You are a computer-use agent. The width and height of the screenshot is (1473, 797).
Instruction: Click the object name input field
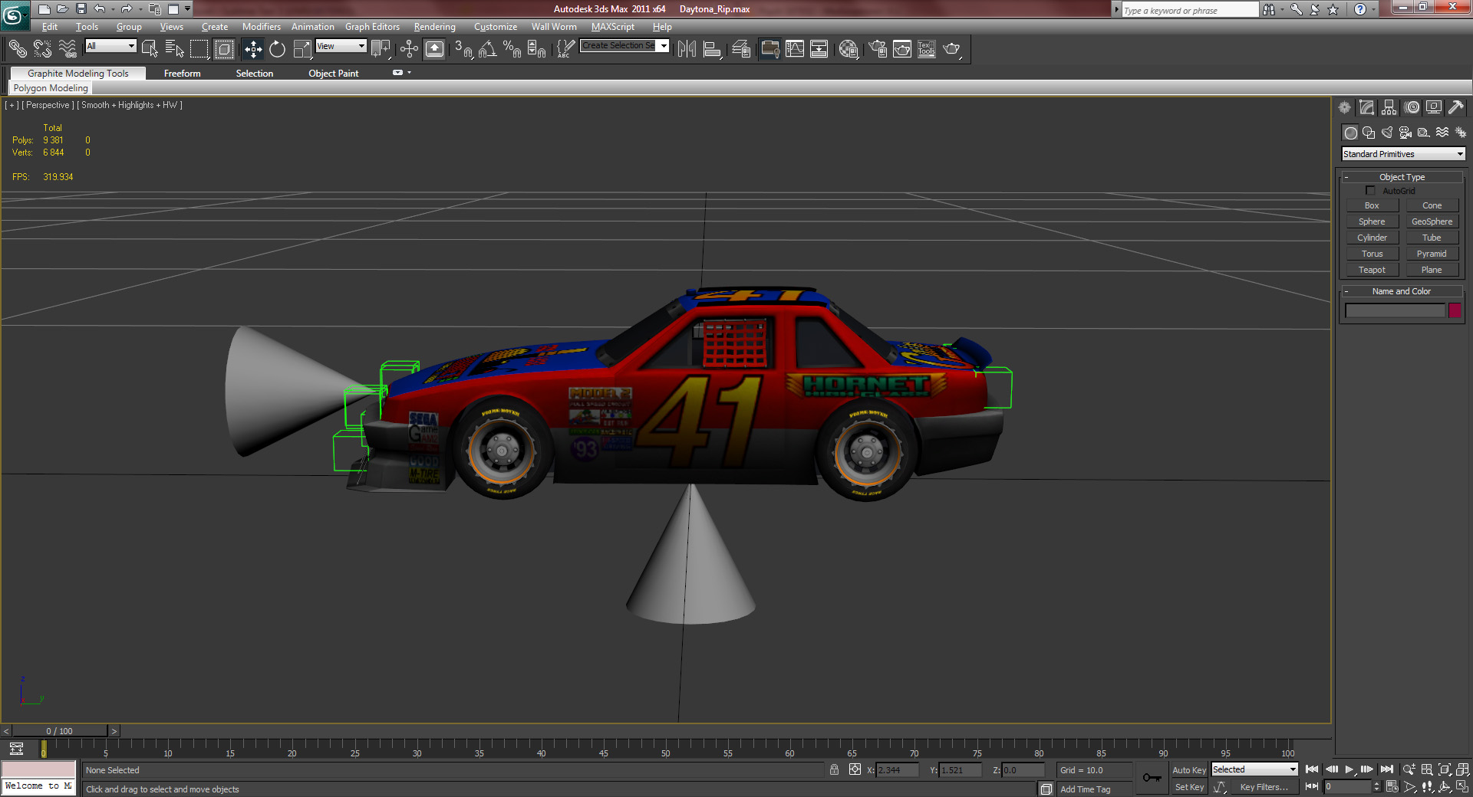pos(1395,310)
